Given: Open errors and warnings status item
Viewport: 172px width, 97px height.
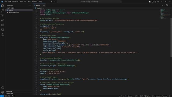Looking at the screenshot, I should 7,96.
